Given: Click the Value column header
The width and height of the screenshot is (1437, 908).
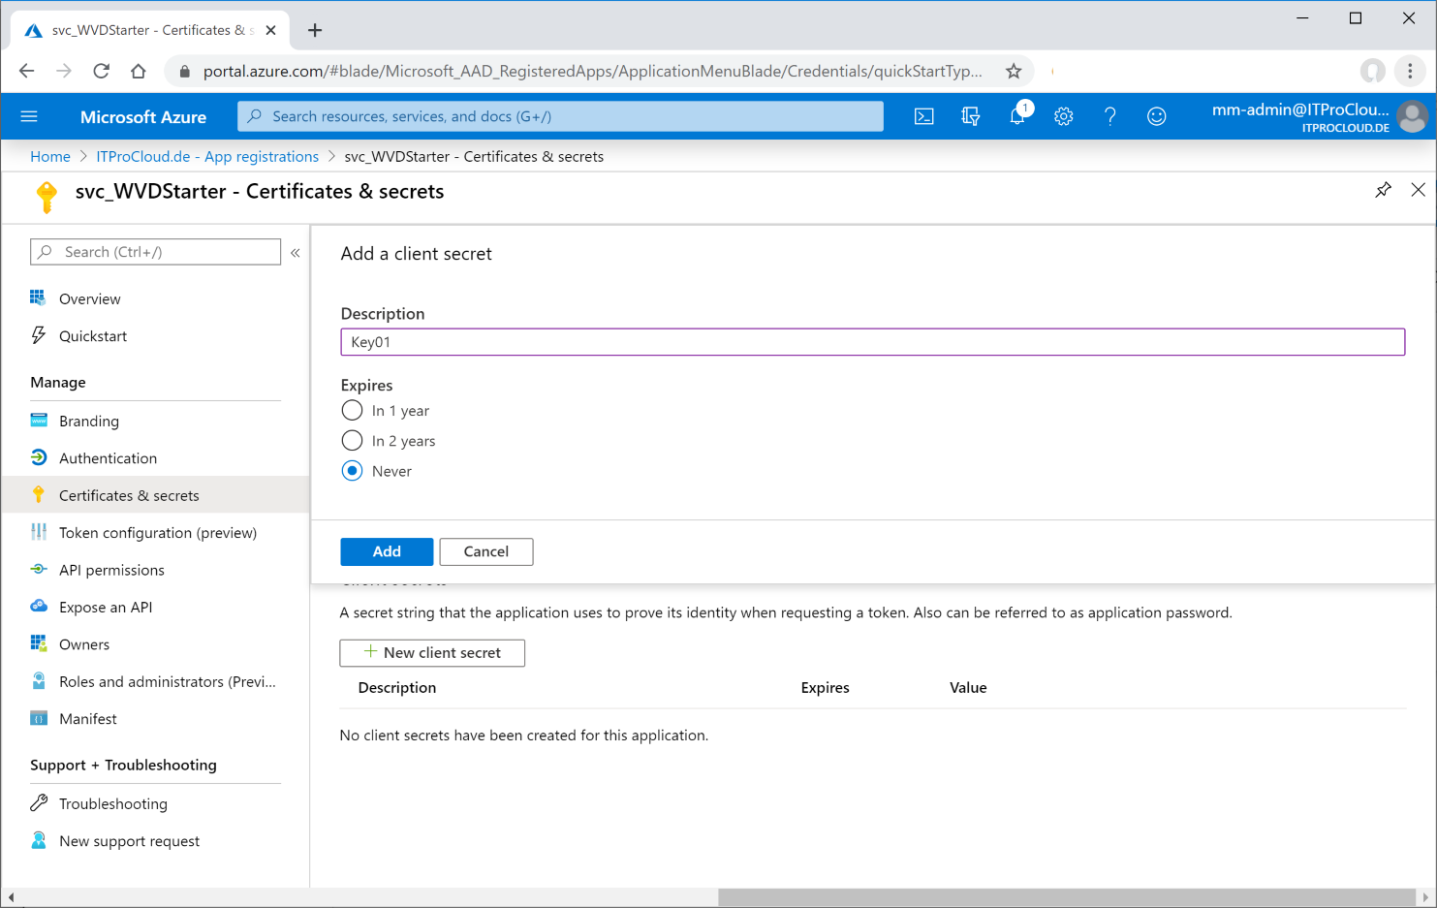Looking at the screenshot, I should coord(968,688).
